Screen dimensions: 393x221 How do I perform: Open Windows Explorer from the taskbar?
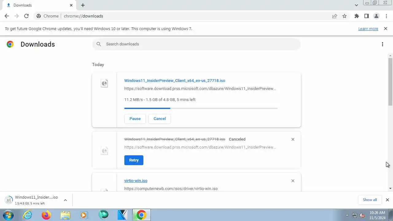click(65, 215)
